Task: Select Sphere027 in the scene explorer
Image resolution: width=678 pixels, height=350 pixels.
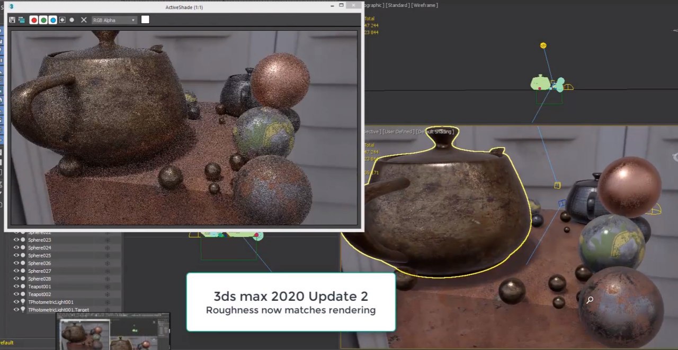Action: point(40,271)
